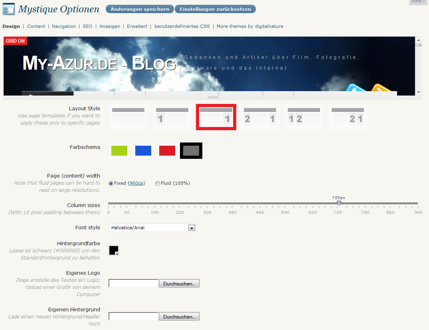Select the Fixed page width radio
This screenshot has width=429, height=330.
point(111,184)
